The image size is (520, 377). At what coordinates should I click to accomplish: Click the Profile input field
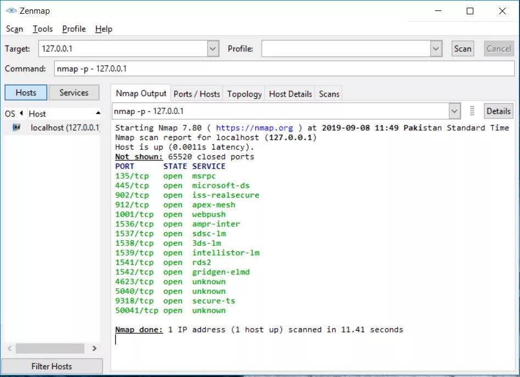[346, 49]
